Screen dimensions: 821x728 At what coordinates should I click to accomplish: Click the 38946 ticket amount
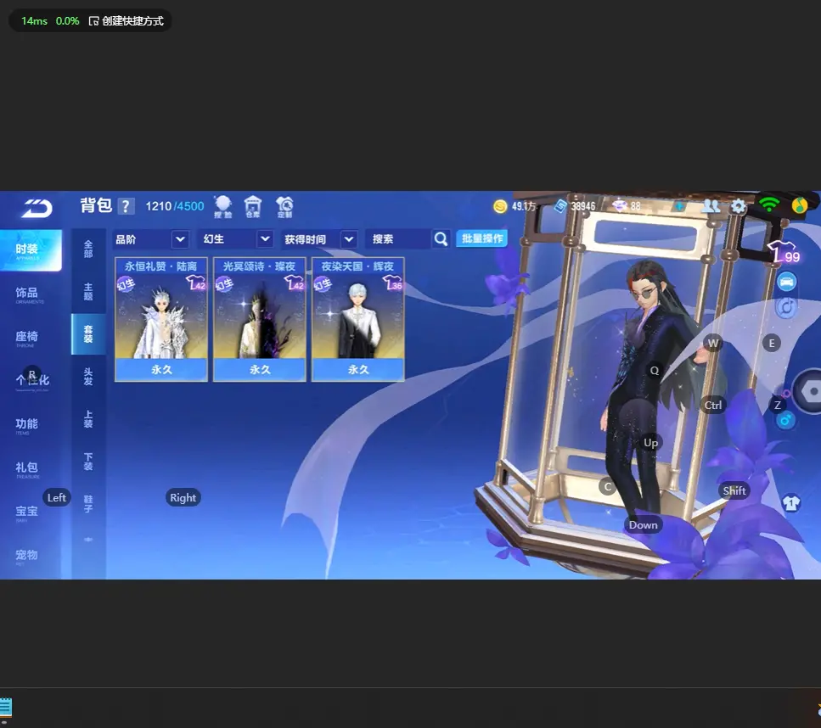coord(583,206)
